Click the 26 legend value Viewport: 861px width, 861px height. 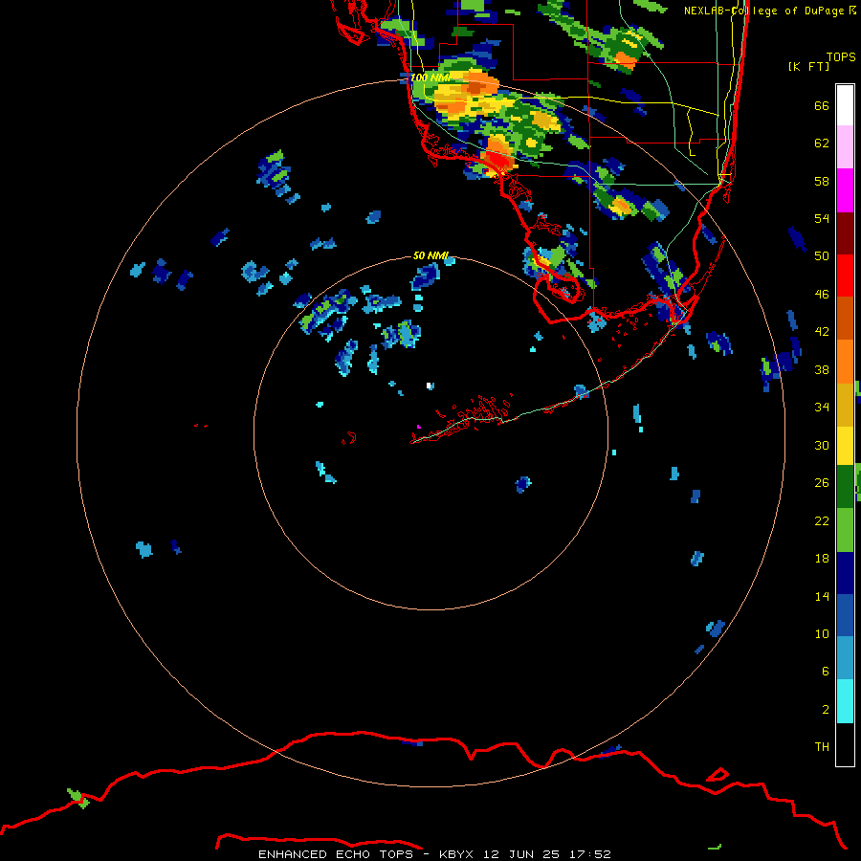[822, 483]
